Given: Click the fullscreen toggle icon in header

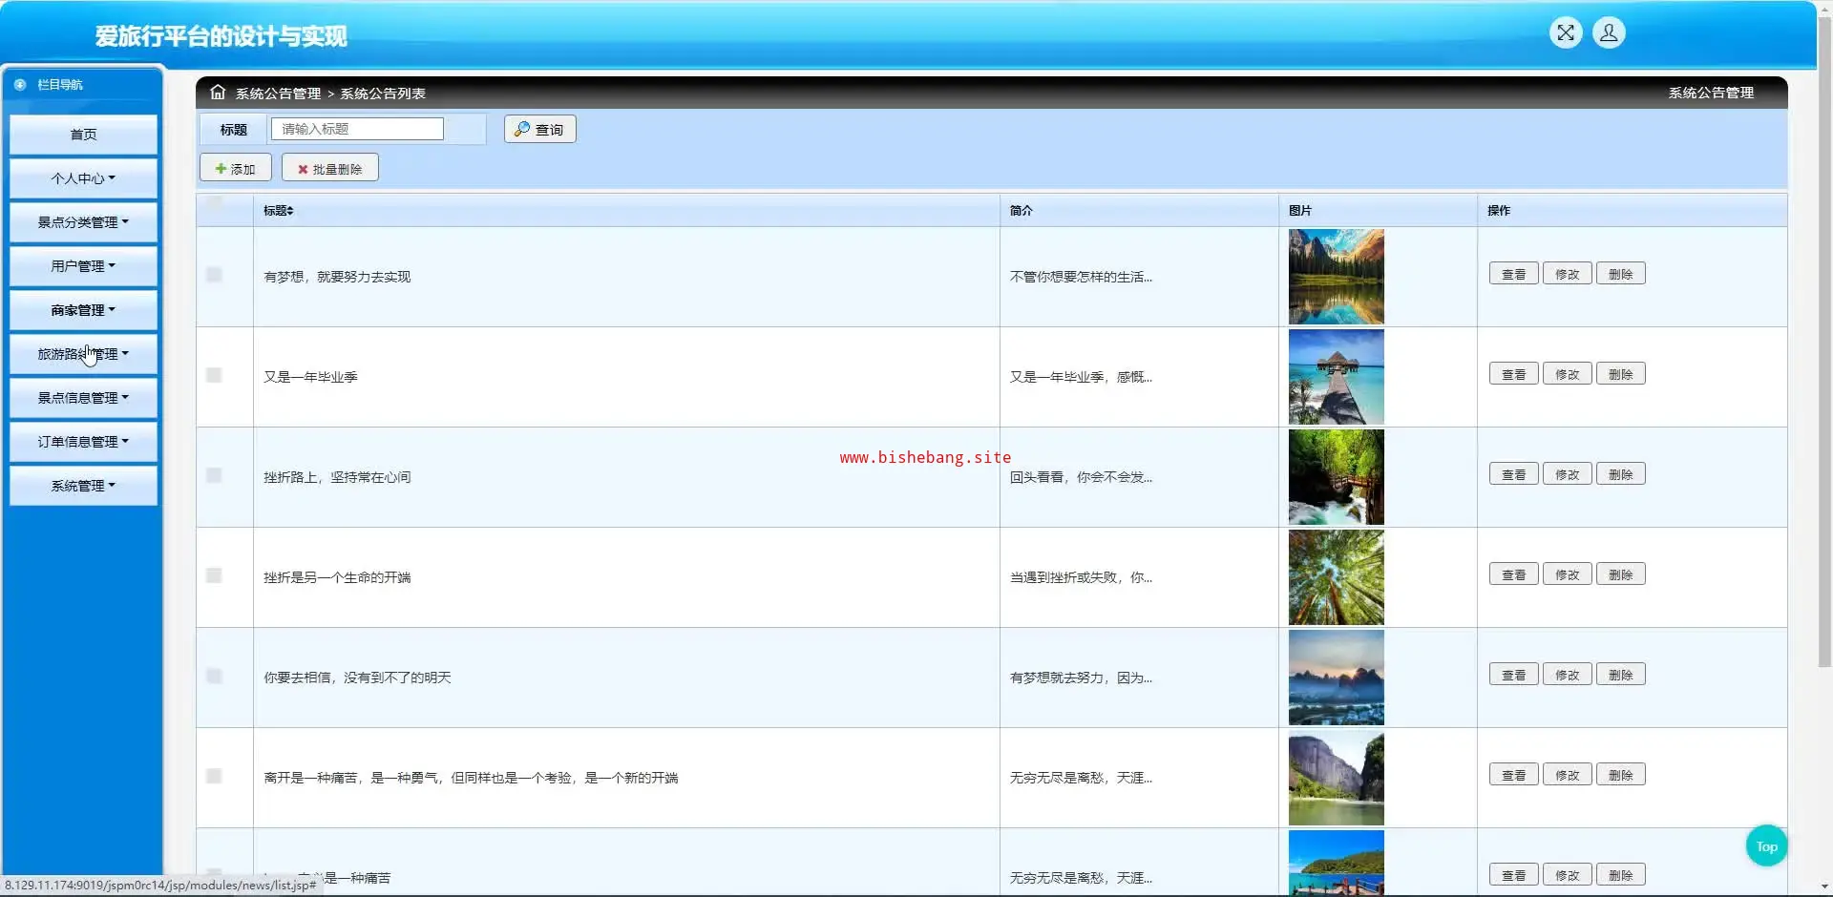Looking at the screenshot, I should (1565, 33).
